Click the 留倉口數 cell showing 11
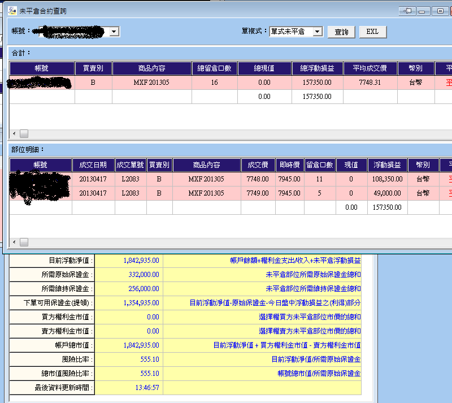The width and height of the screenshot is (452, 403). click(x=320, y=179)
